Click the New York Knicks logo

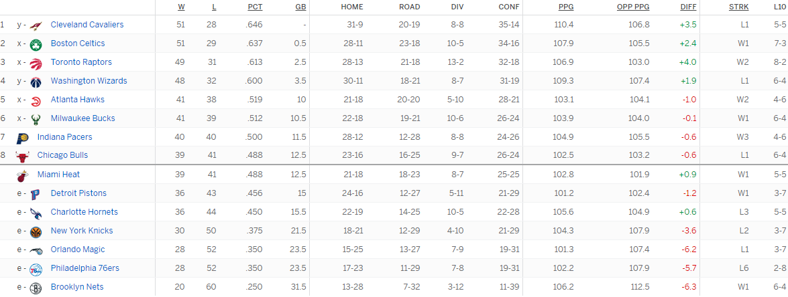(x=36, y=231)
